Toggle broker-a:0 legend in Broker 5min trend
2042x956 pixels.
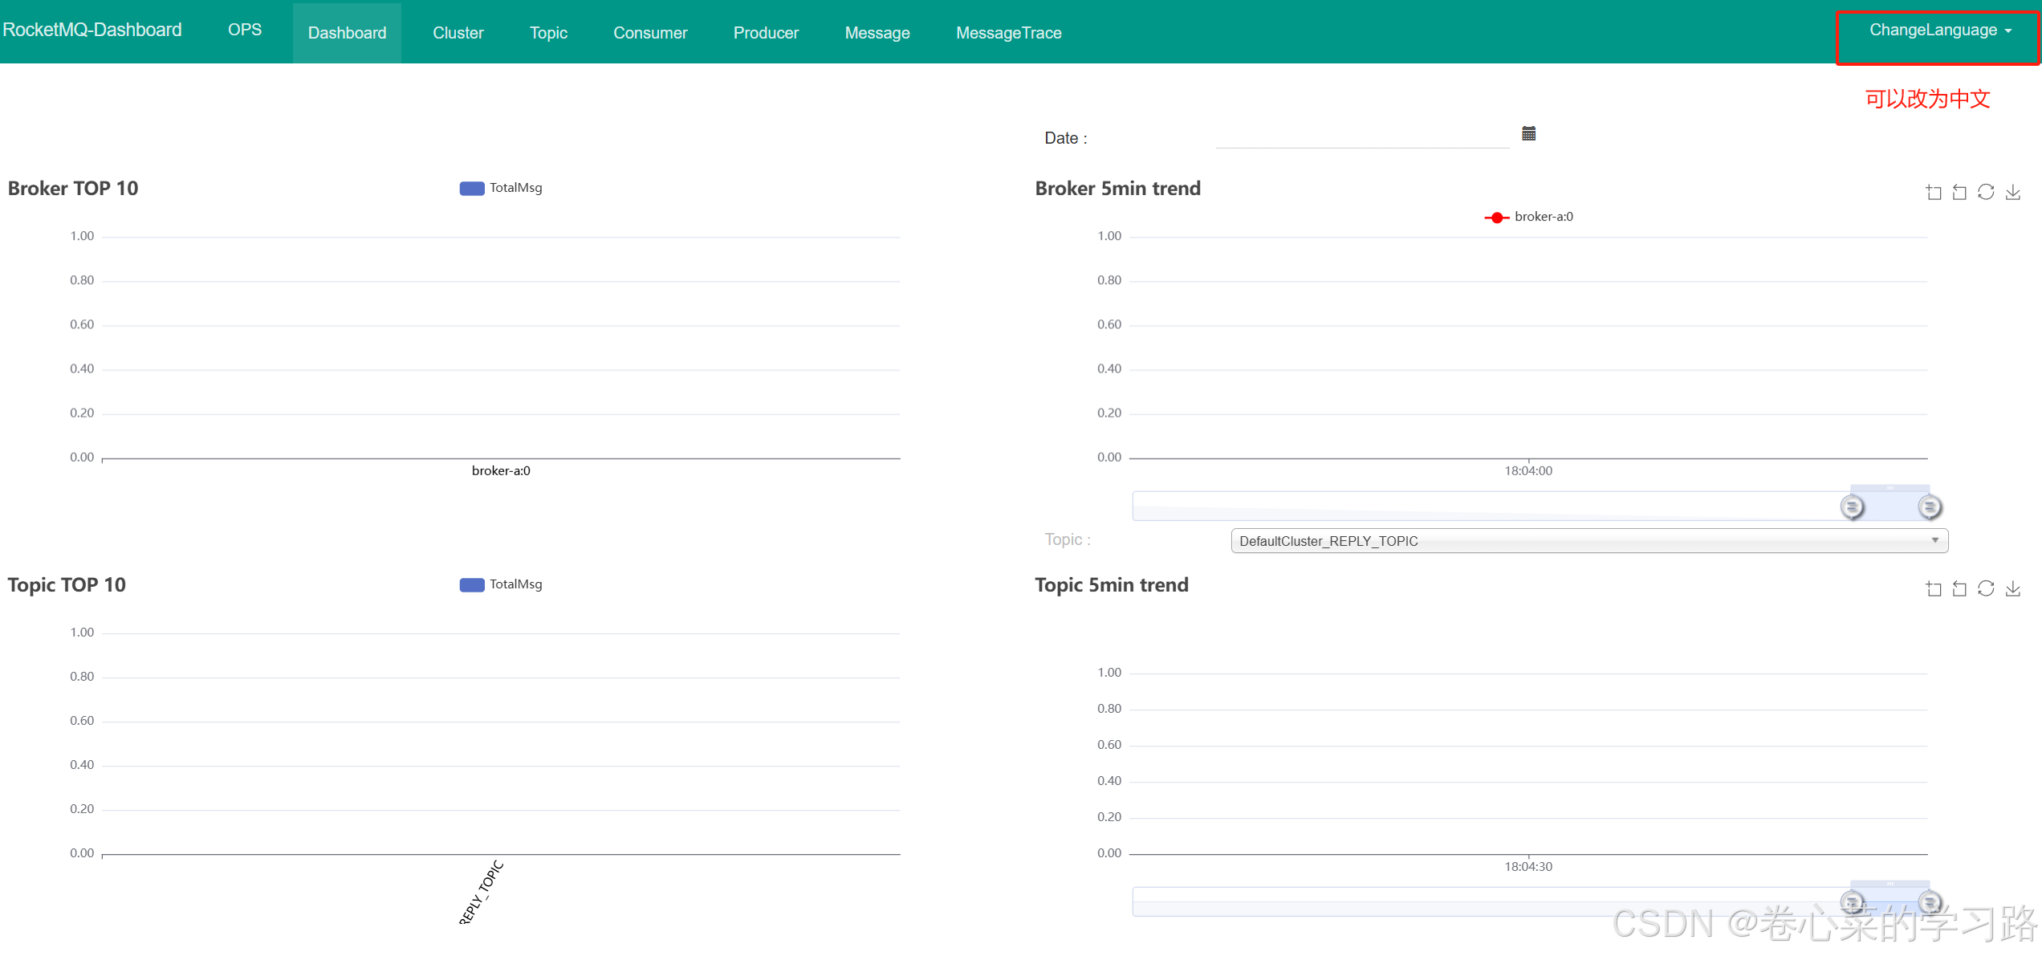[x=1529, y=217]
